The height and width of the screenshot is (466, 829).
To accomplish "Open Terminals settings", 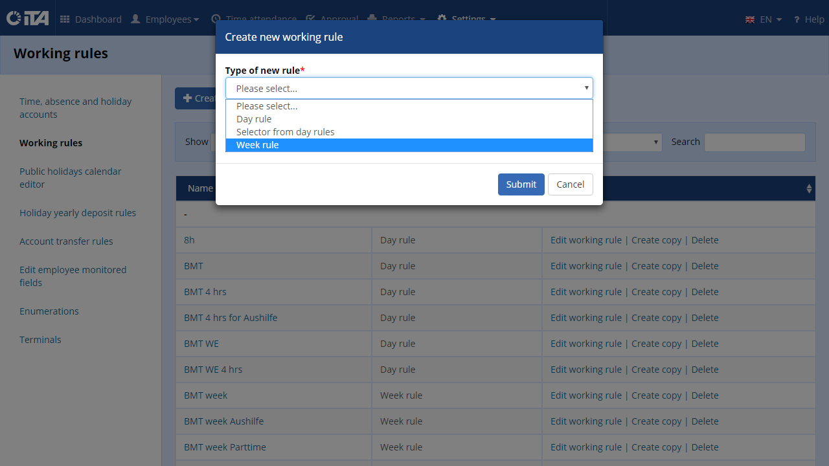I will 40,340.
